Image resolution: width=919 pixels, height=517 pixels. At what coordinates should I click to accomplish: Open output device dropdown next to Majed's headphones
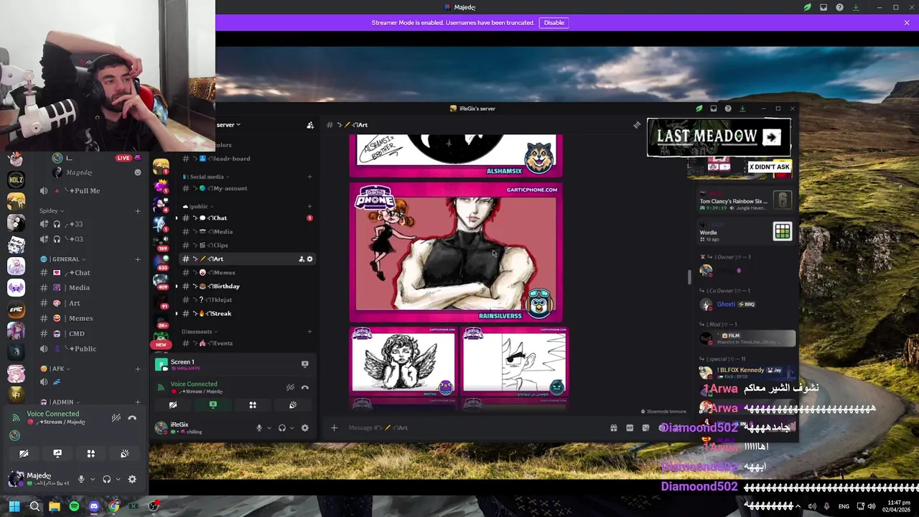118,479
